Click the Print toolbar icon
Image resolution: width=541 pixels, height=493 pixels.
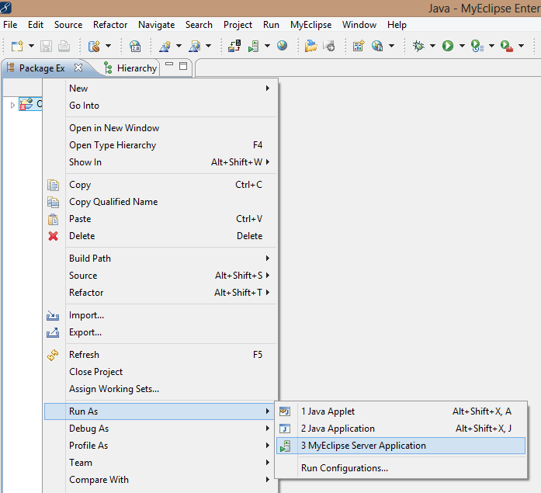64,46
